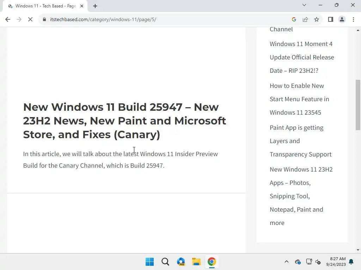Bookmark this page with the star
The height and width of the screenshot is (270, 361).
tap(317, 20)
